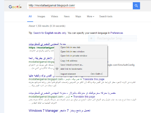Choose Inspect element in context menu
Viewport: 151px width, 113px height.
(83, 74)
